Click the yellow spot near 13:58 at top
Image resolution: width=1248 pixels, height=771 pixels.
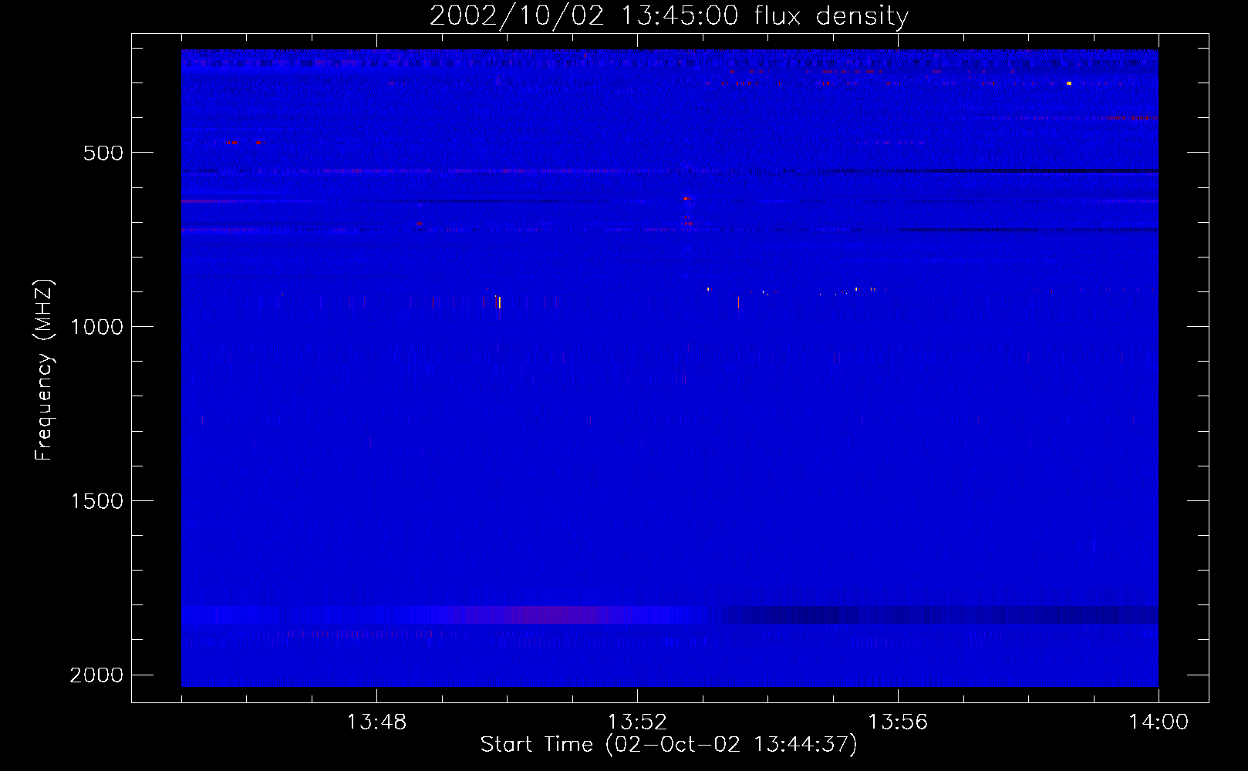click(1069, 82)
